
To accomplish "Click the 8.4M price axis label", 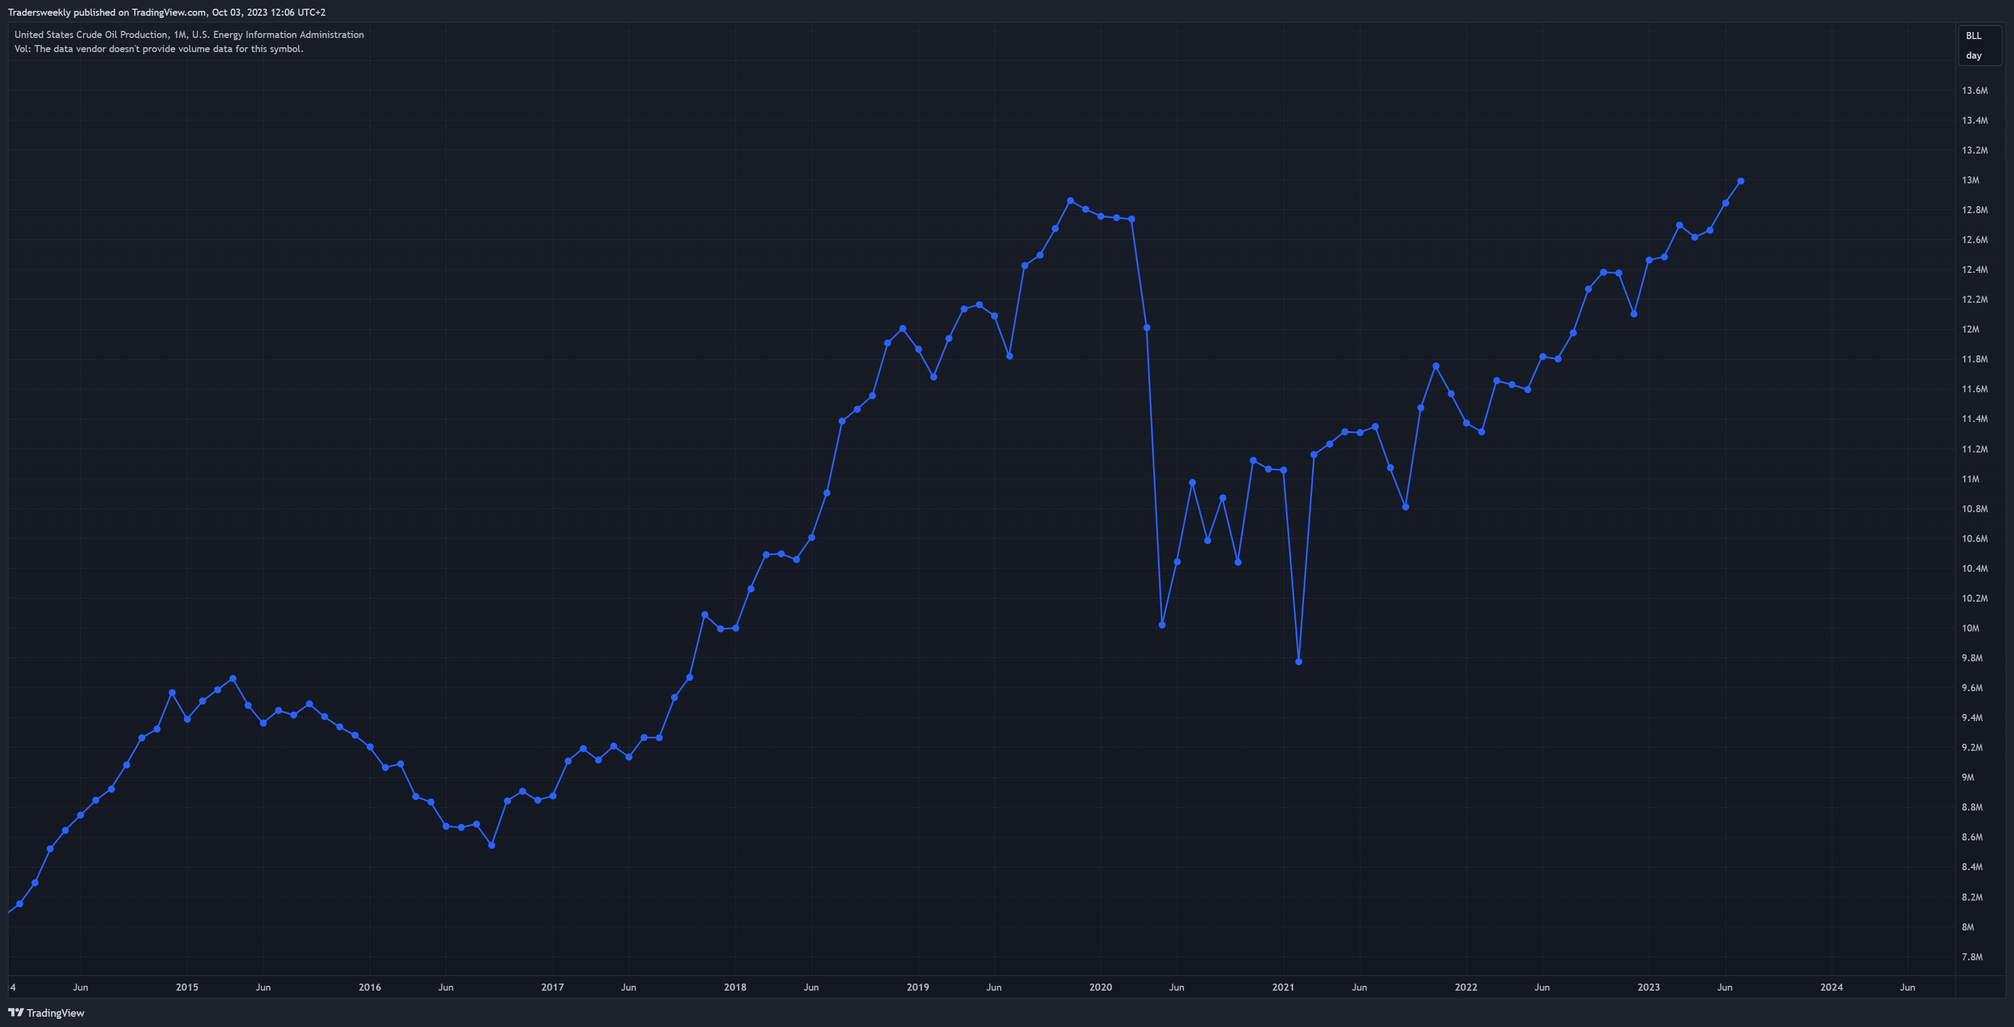I will point(1972,866).
